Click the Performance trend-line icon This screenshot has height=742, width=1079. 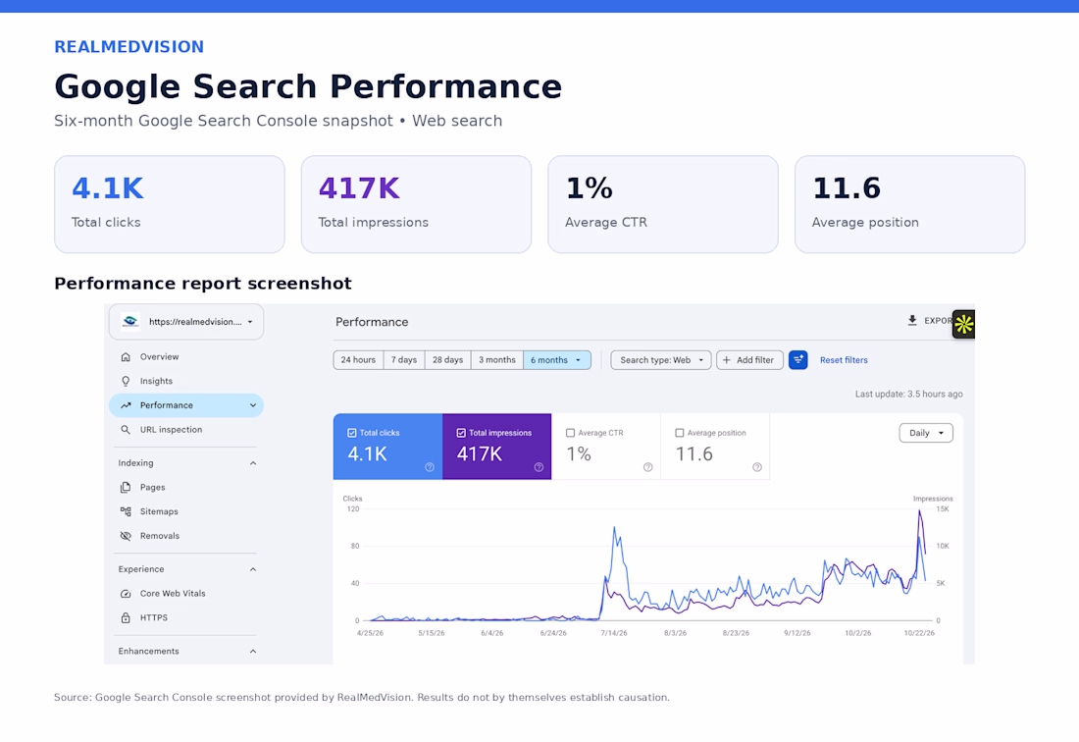126,405
